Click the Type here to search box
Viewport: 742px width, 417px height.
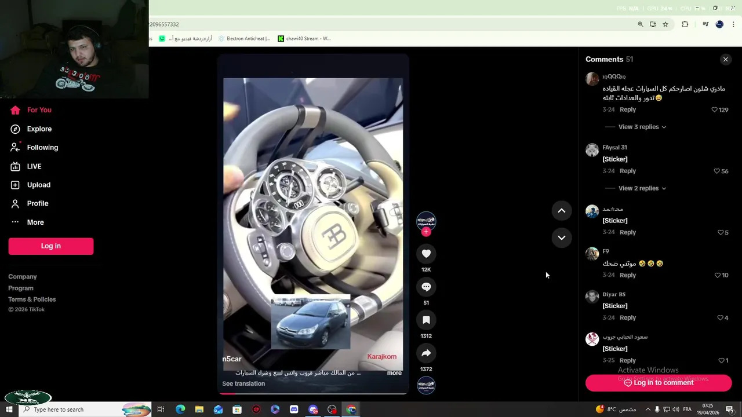[x=85, y=409]
